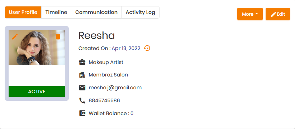The width and height of the screenshot is (295, 129).
Task: Click the reesha.j@gmail.com email address
Action: tap(115, 88)
